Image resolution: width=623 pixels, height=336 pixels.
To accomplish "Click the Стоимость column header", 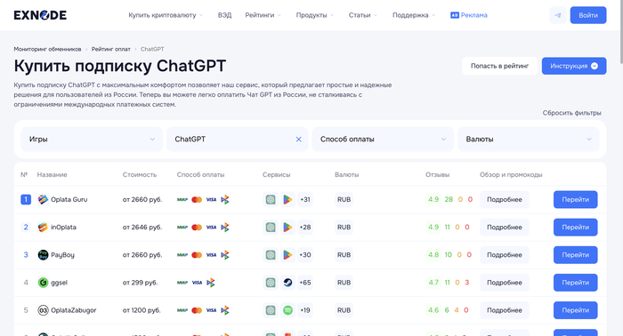I will pyautogui.click(x=140, y=174).
